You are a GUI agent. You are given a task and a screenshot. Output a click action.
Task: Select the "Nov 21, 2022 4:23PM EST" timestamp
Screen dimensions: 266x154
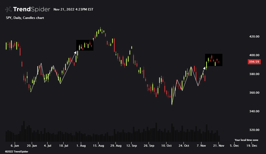click(73, 9)
